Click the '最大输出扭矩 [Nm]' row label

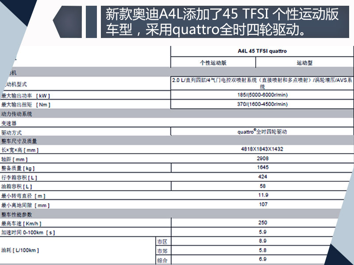26,105
